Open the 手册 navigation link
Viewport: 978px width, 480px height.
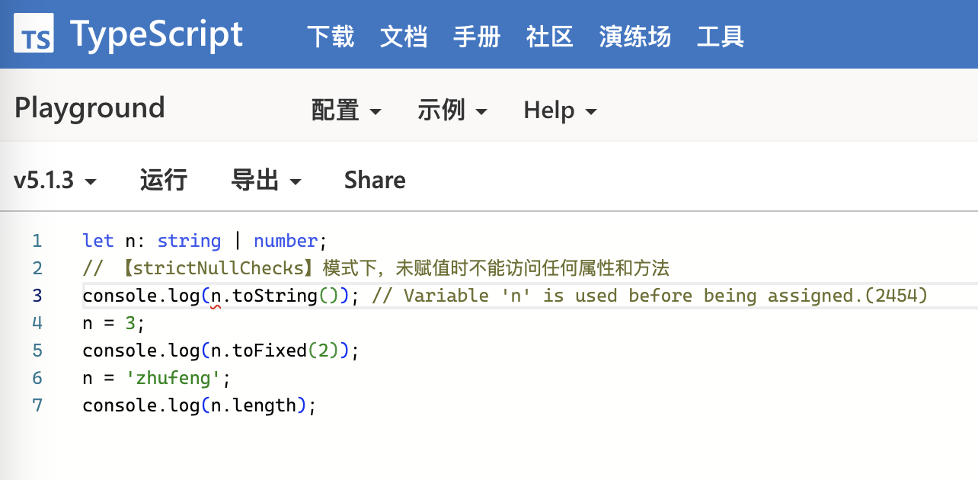tap(477, 37)
